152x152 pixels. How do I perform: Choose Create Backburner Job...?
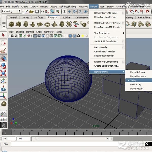pos(107,66)
